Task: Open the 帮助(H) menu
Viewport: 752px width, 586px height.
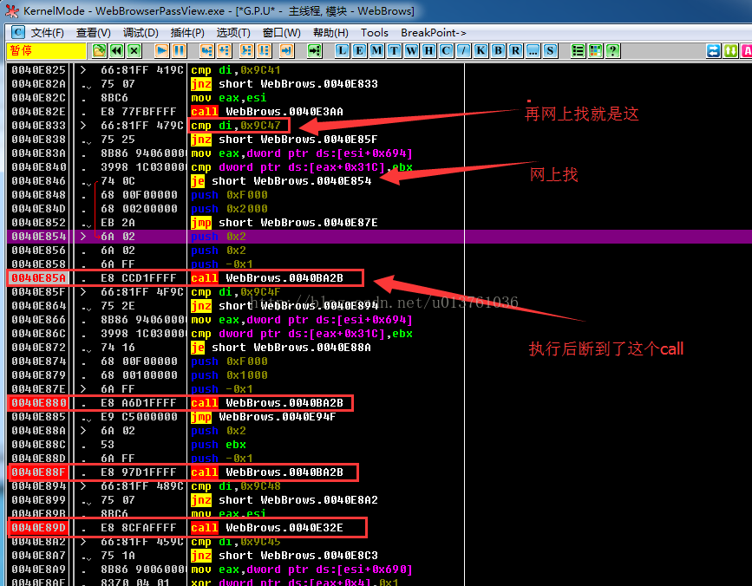Action: tap(330, 33)
